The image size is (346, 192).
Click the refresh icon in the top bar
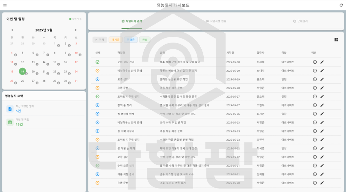coord(341,5)
